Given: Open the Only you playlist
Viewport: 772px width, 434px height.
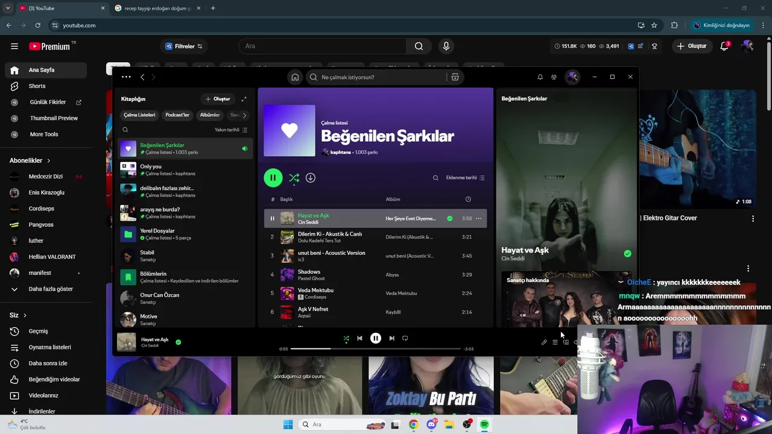Looking at the screenshot, I should [186, 170].
